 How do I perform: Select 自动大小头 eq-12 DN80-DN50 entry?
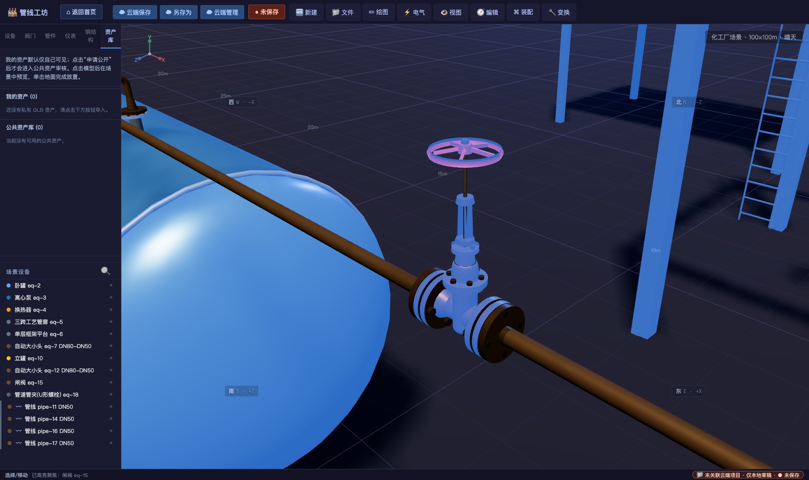pyautogui.click(x=60, y=370)
